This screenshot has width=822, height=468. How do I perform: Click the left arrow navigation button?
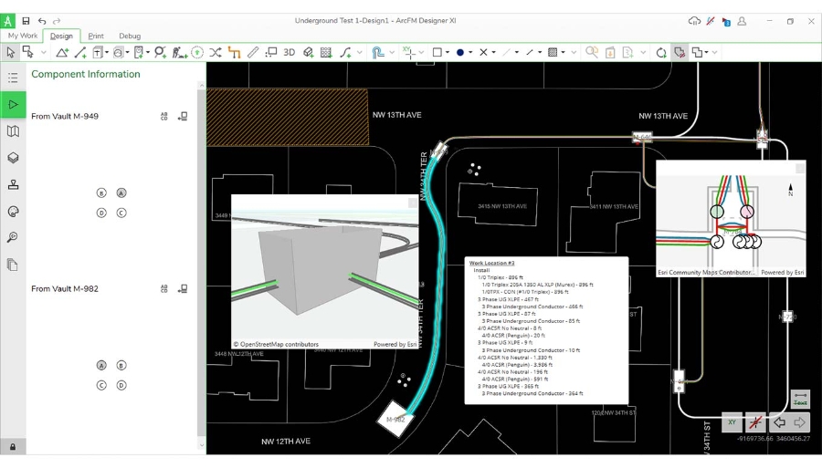point(778,422)
